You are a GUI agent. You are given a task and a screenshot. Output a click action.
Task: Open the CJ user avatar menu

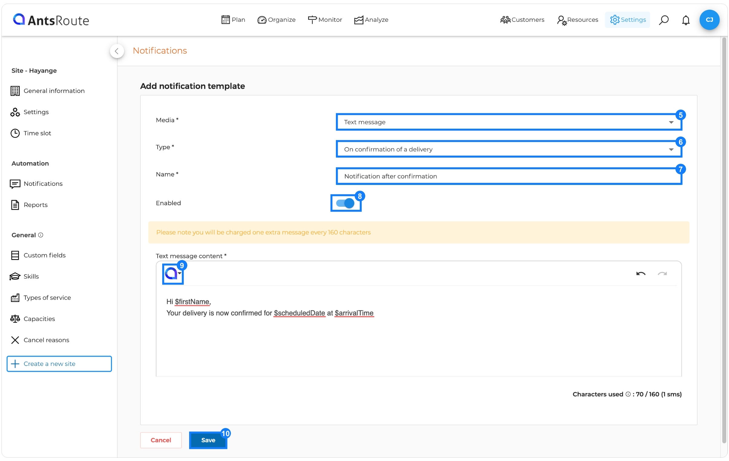pyautogui.click(x=709, y=20)
